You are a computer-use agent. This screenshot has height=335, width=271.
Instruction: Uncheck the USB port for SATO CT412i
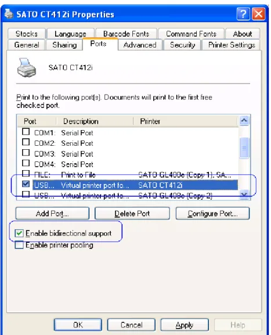(26, 184)
